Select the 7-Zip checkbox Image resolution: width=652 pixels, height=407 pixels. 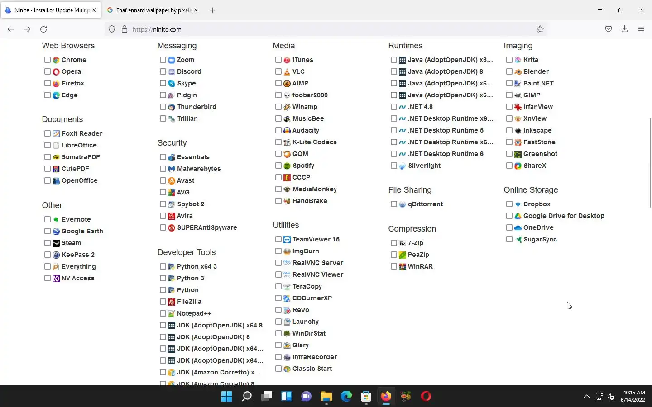click(394, 243)
